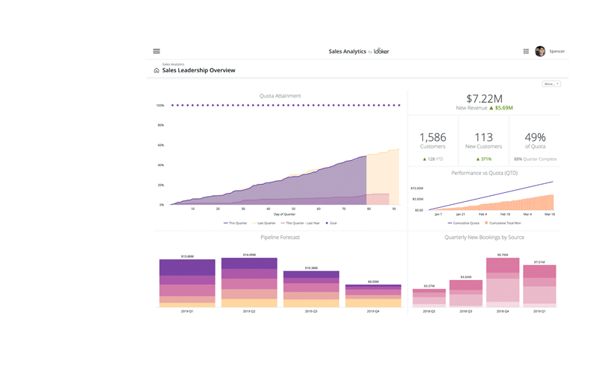This screenshot has width=593, height=365.
Task: Click the 88% Quarter Complete text
Action: click(x=535, y=159)
